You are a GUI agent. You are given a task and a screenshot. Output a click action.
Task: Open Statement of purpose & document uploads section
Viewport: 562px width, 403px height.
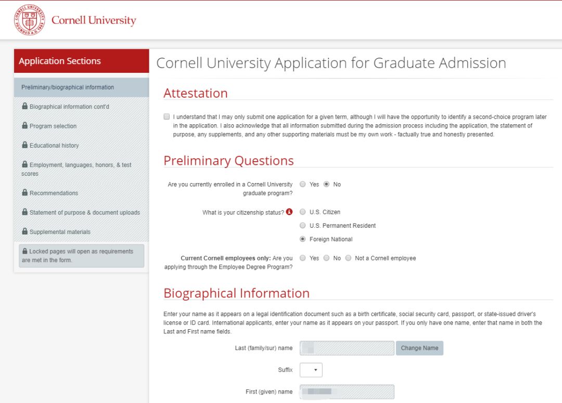pos(81,213)
